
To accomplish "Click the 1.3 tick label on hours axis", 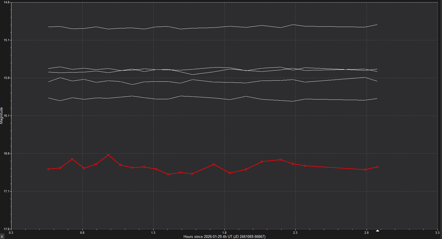I will pos(153,233).
